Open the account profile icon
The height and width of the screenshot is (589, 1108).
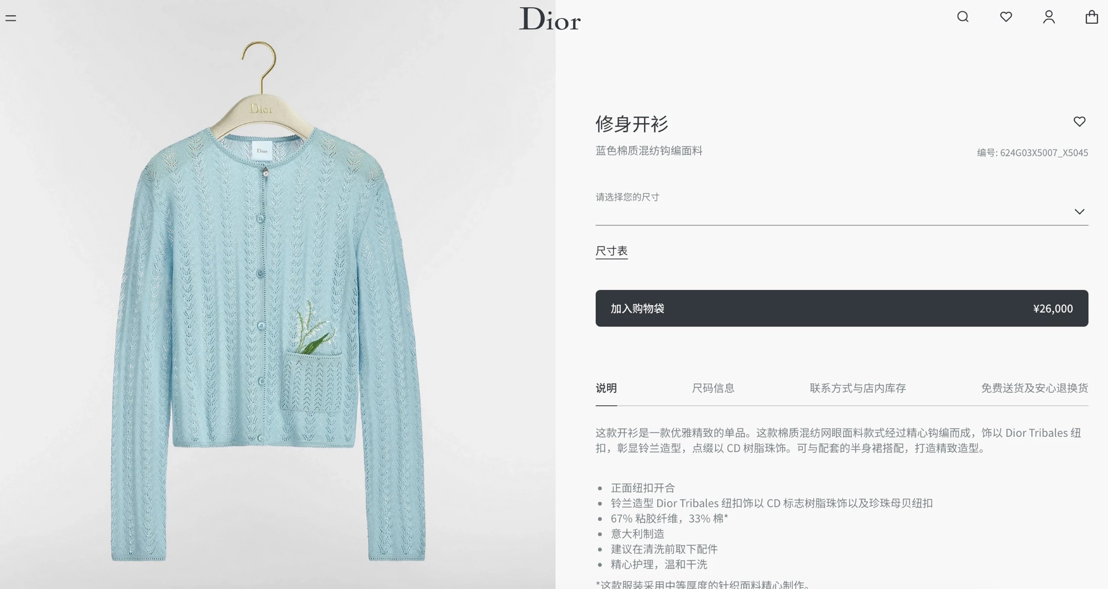(1049, 17)
